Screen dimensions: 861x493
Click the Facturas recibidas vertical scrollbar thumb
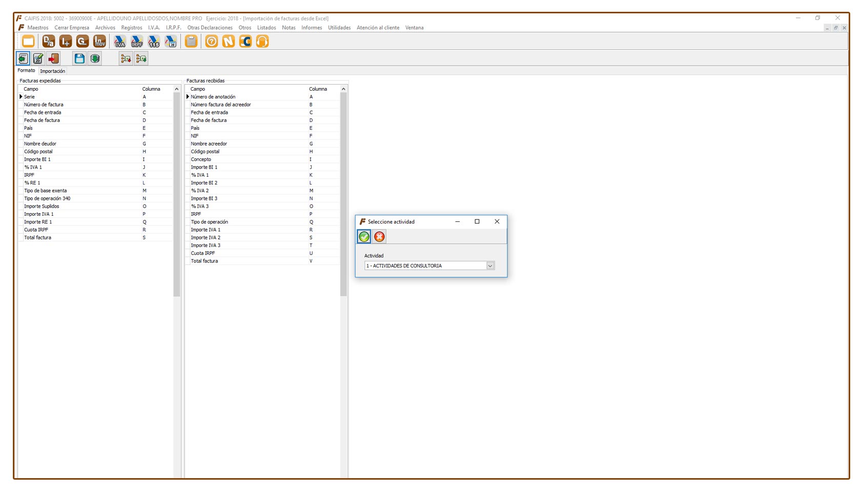pyautogui.click(x=343, y=195)
